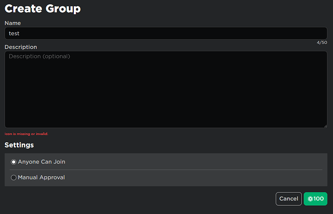Click the Cancel button
The width and height of the screenshot is (333, 214).
coord(289,199)
